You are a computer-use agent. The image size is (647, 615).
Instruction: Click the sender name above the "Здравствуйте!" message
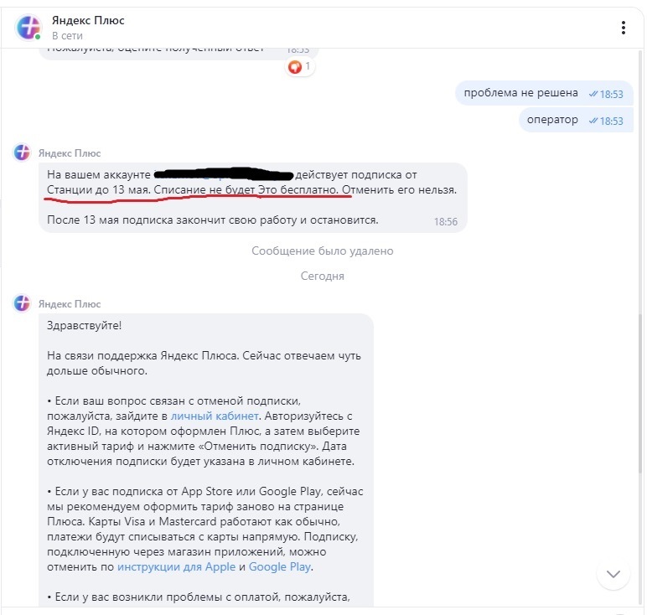click(70, 303)
